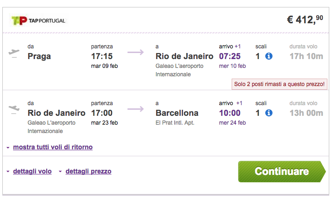Screen dimensions: 333x200
Task: Click the departing plane icon beside Praga
Action: 14,53
